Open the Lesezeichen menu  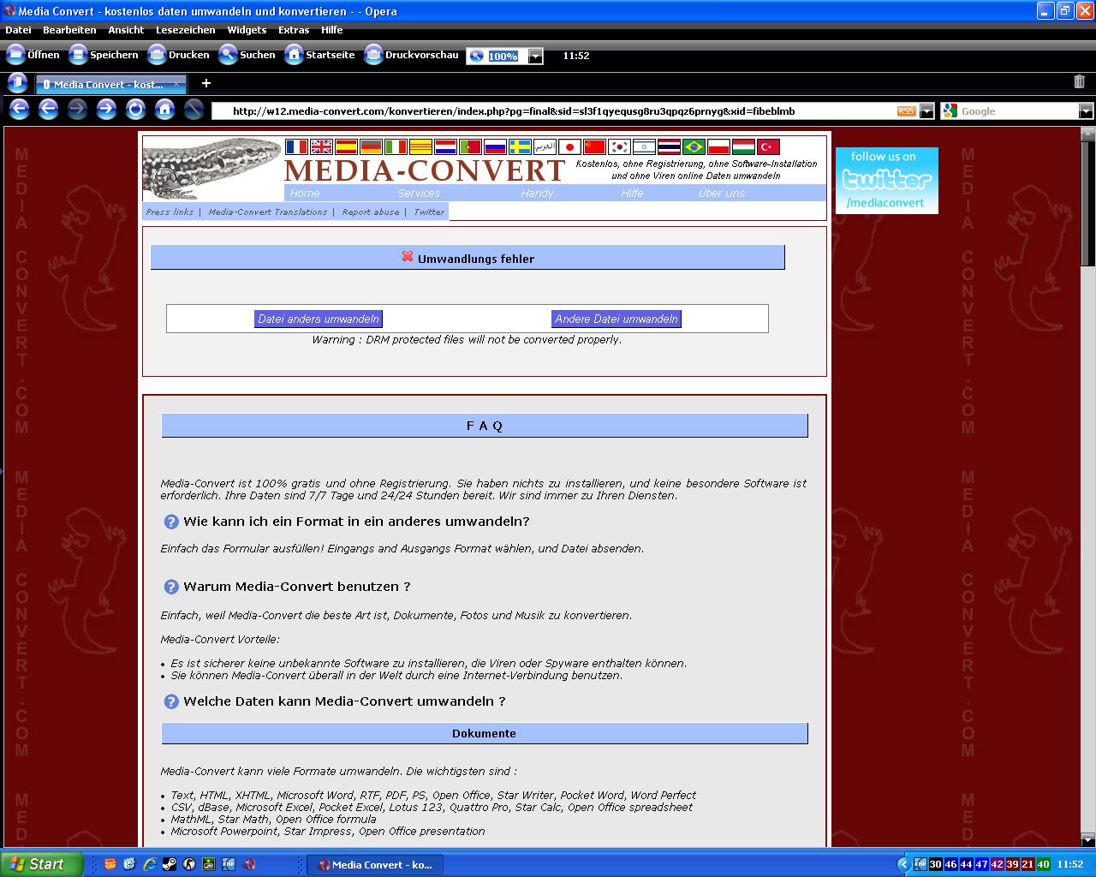[x=186, y=30]
